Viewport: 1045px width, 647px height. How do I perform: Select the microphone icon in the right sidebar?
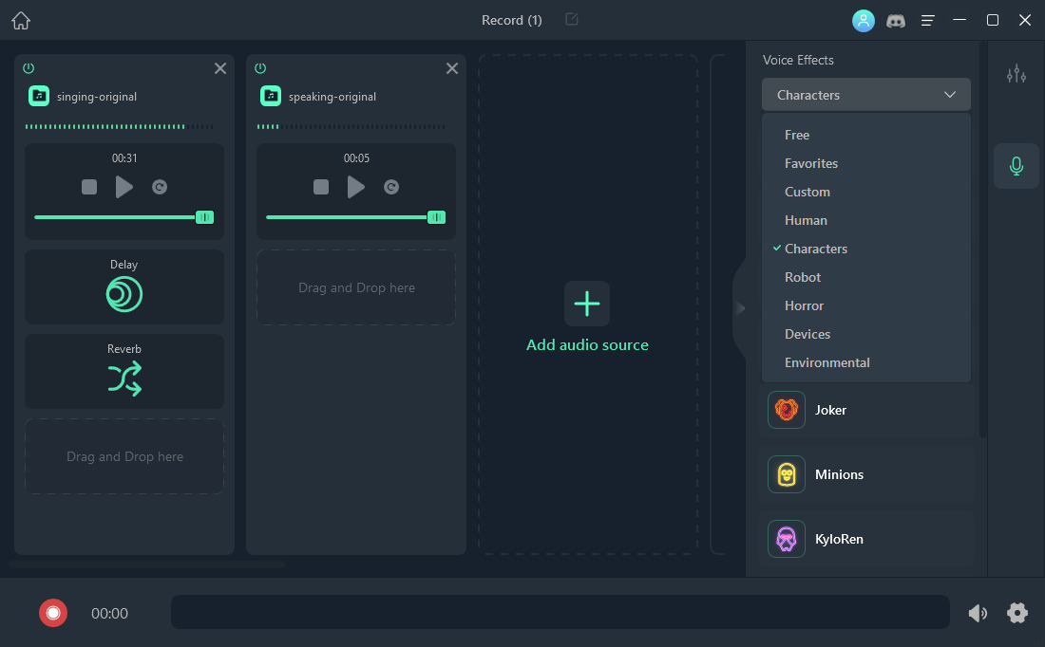coord(1016,165)
